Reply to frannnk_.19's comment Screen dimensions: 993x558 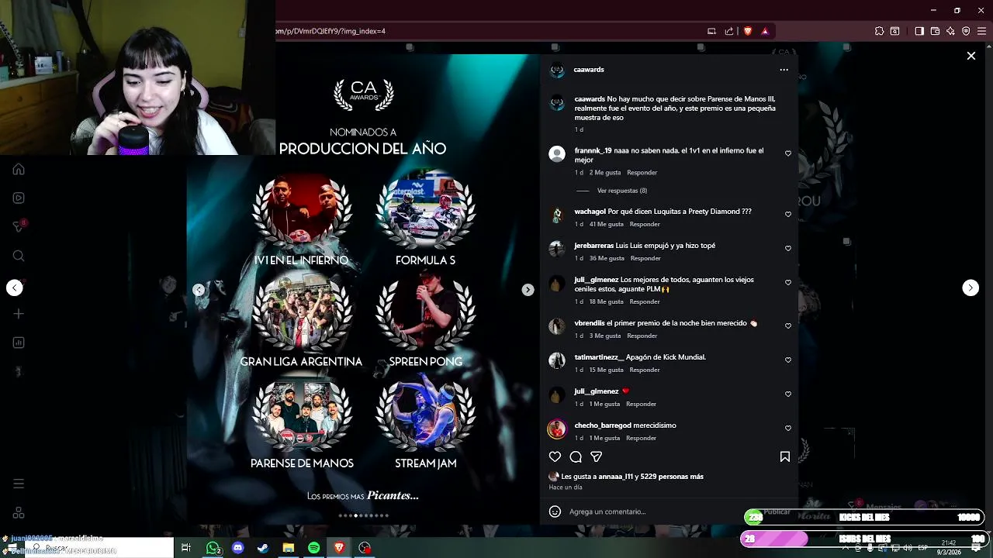click(642, 173)
